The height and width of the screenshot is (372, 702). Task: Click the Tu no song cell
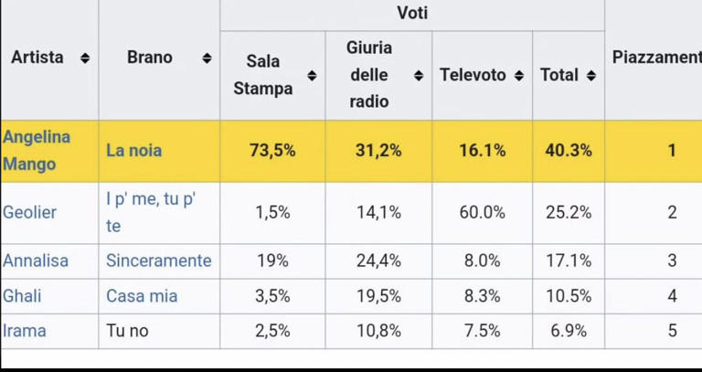click(159, 331)
